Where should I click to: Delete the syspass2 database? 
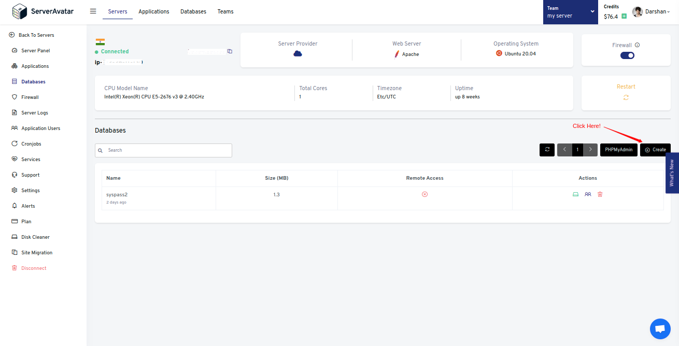(600, 194)
